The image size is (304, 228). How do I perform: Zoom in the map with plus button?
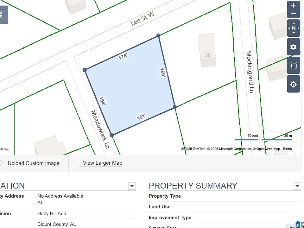point(293,5)
